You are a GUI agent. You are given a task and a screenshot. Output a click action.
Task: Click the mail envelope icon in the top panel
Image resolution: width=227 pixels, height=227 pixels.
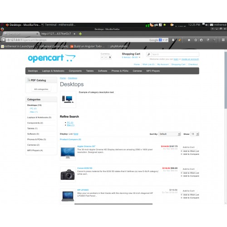point(212,25)
